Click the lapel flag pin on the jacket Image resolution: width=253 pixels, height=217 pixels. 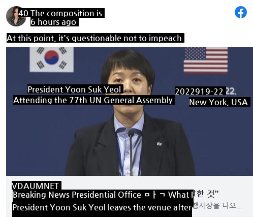point(159,144)
